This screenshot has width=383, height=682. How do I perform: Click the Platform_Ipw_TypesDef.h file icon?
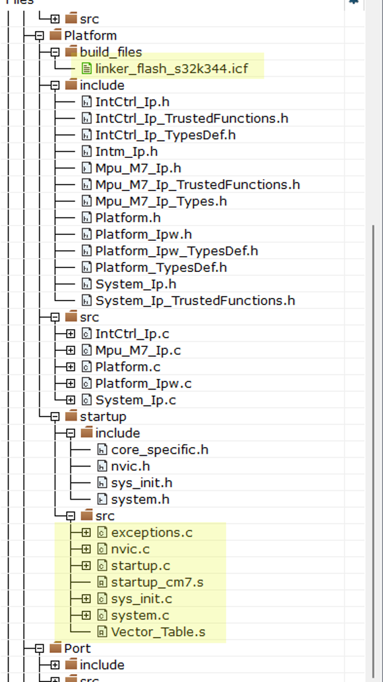coord(87,251)
